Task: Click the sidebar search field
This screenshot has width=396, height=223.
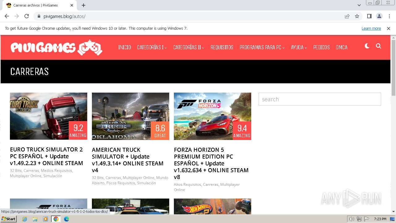Action: (x=320, y=99)
